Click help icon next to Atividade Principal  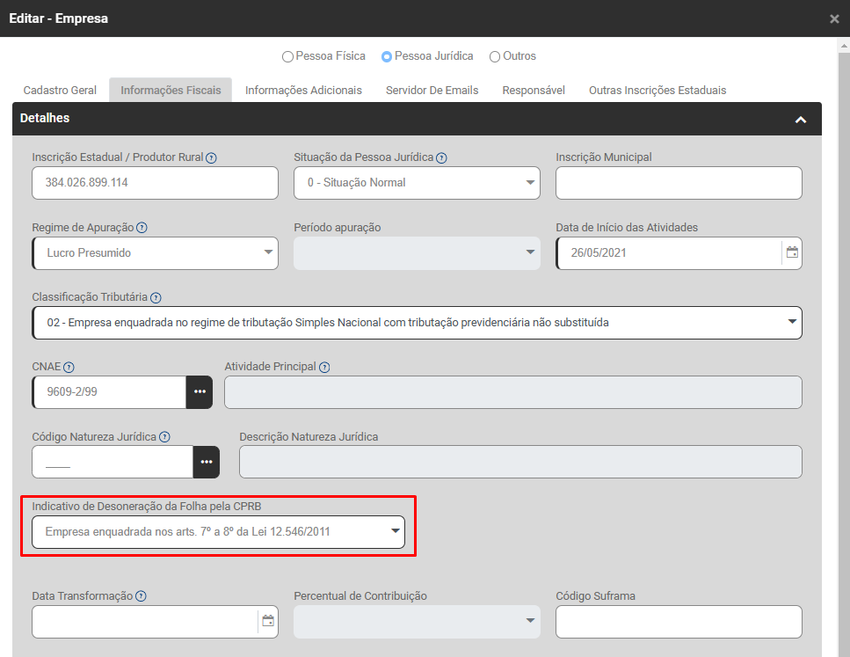click(x=324, y=367)
